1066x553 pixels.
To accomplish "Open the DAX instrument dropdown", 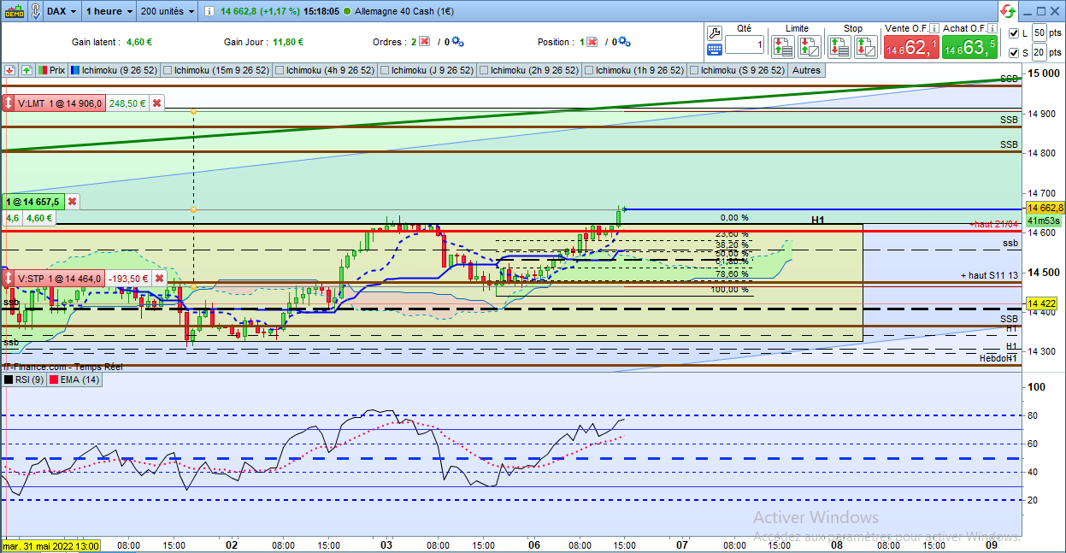I will pos(62,12).
